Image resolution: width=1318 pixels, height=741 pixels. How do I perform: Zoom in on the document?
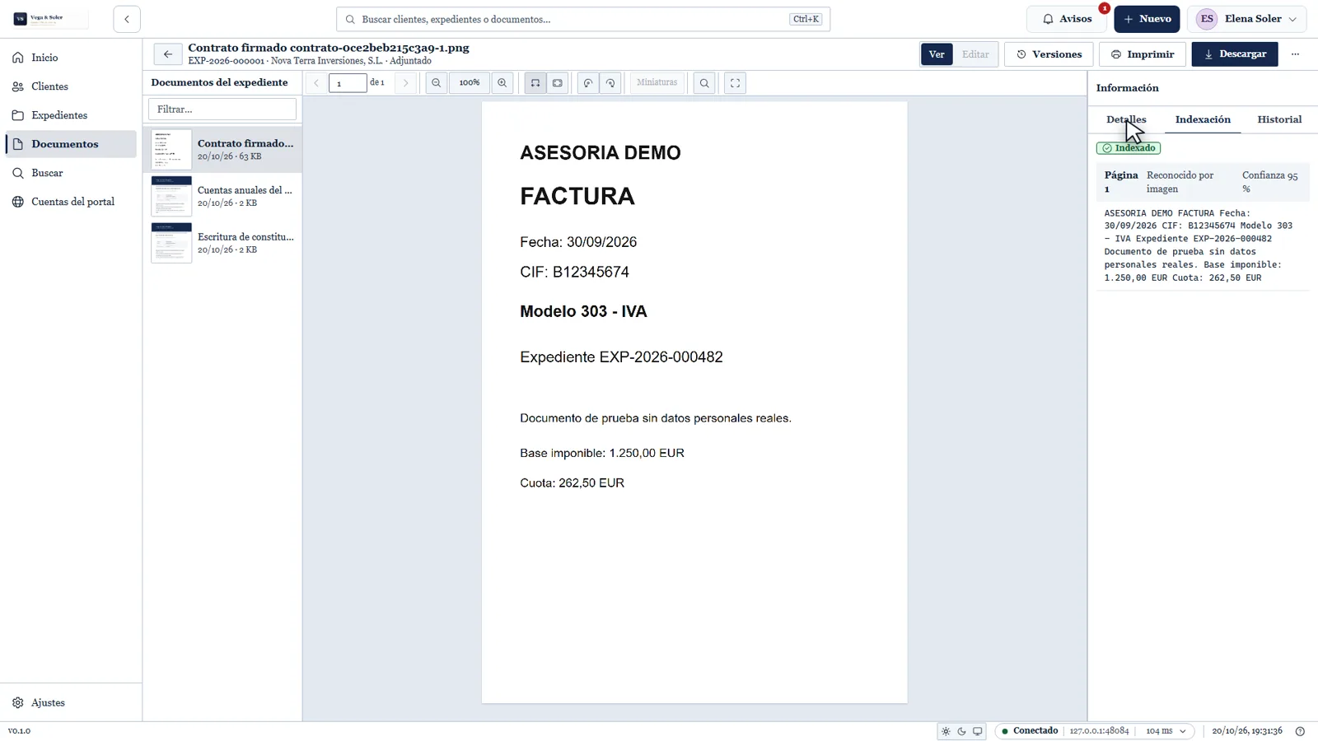[502, 83]
